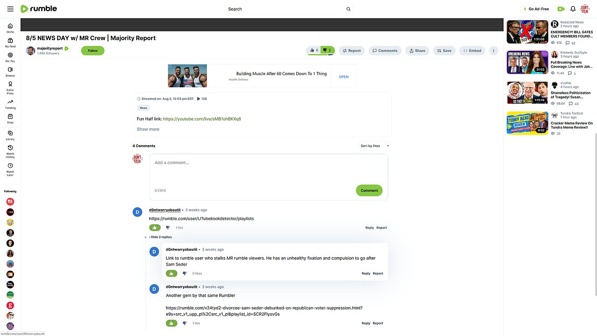Click the News category tag
The height and width of the screenshot is (336, 597).
tap(143, 108)
